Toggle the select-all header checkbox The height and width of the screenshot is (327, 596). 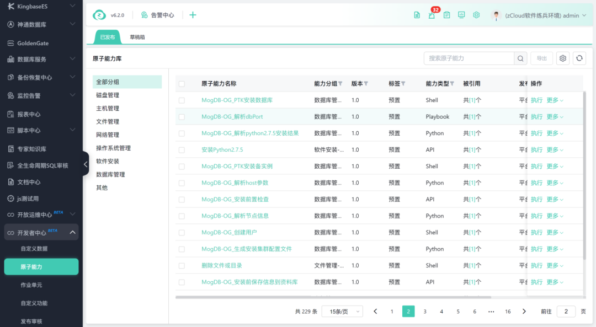coord(182,84)
